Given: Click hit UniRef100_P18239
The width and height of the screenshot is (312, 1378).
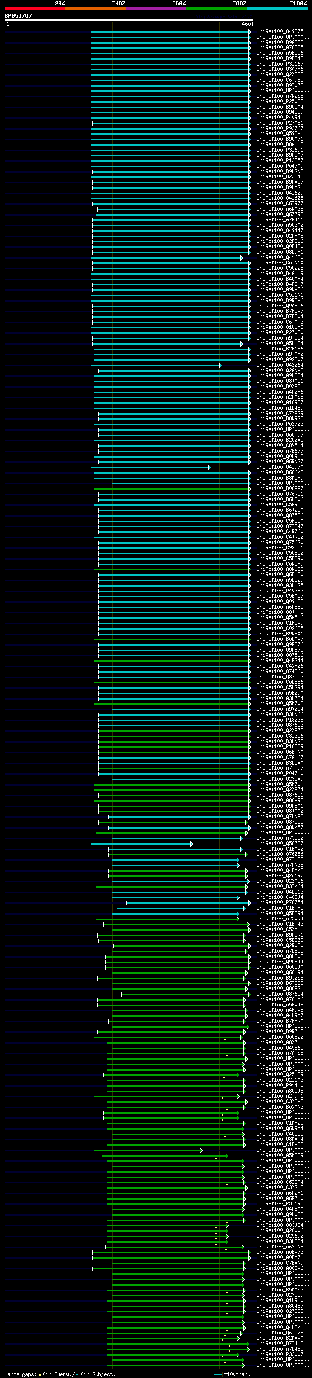Looking at the screenshot, I should click(x=280, y=747).
